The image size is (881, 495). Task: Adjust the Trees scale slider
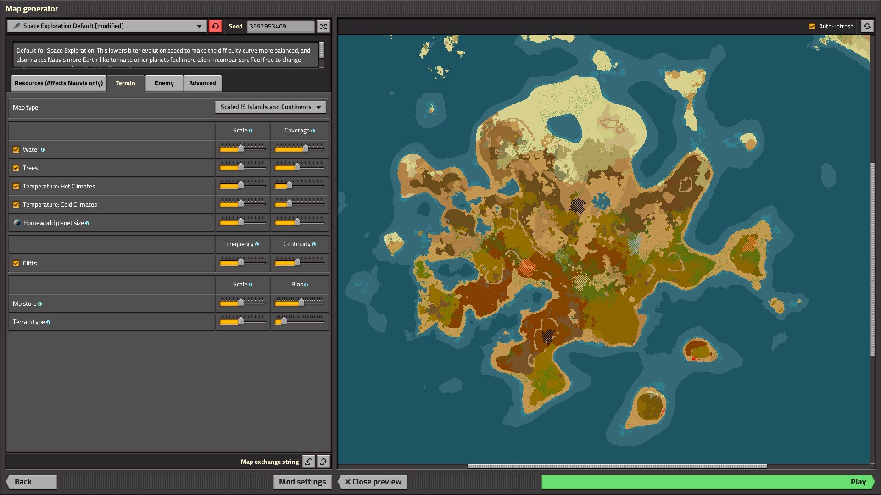[242, 167]
